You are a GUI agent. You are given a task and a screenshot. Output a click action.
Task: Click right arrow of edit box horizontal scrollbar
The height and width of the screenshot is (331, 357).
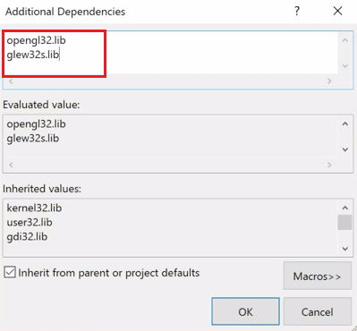[329, 81]
